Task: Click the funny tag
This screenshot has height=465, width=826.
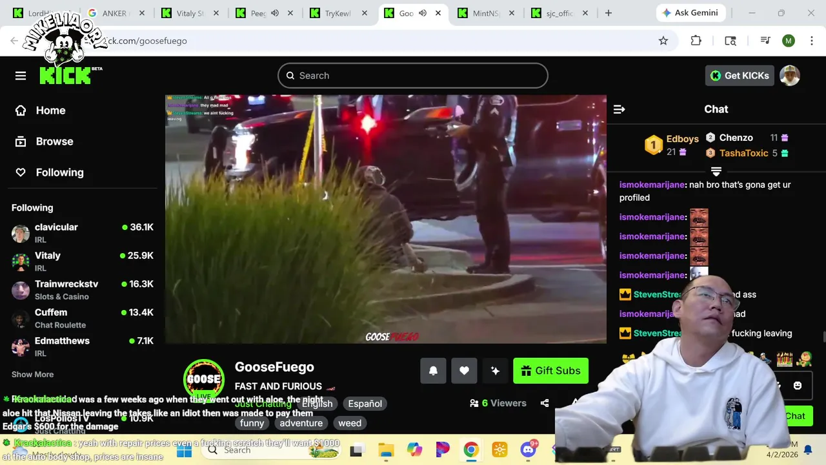Action: [x=252, y=423]
